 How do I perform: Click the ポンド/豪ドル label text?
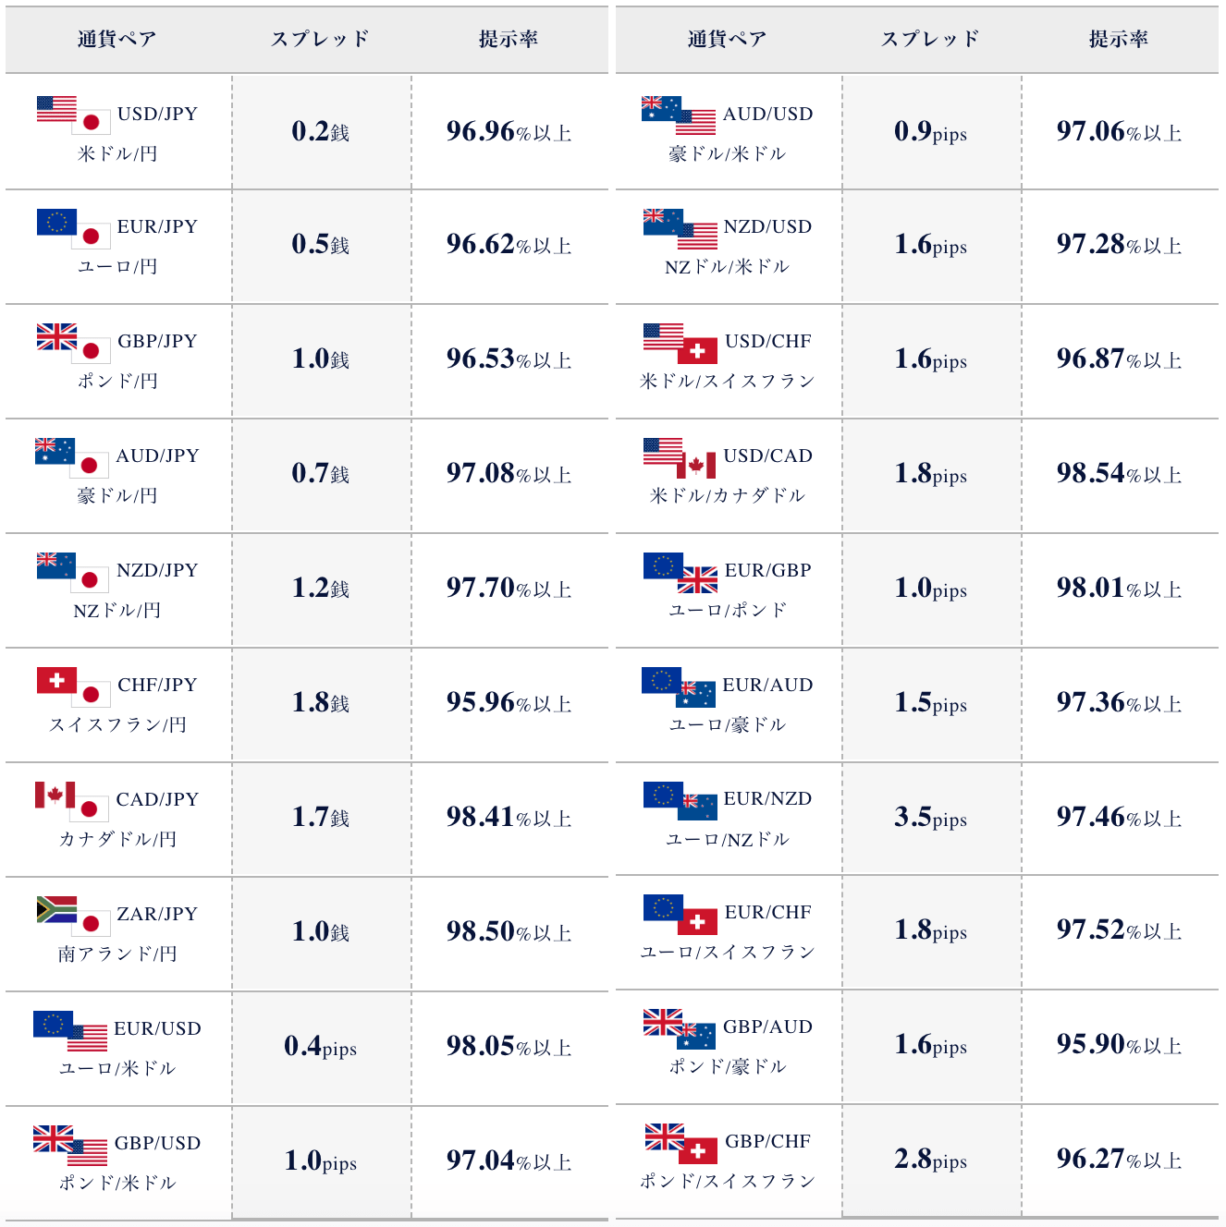(728, 1066)
